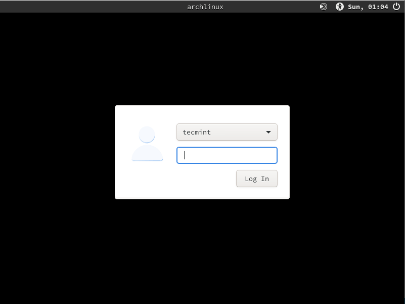
Task: Click Log In to authenticate
Action: pyautogui.click(x=257, y=179)
